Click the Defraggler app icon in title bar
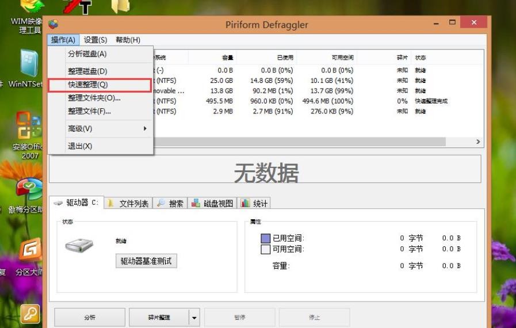The height and width of the screenshot is (328, 516). point(53,24)
